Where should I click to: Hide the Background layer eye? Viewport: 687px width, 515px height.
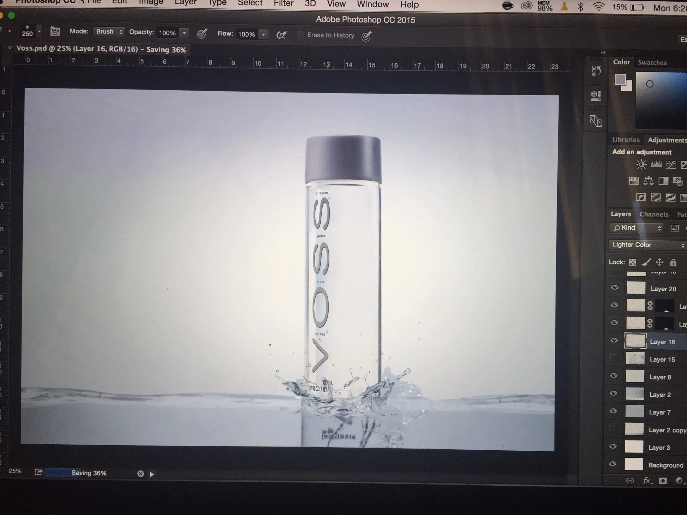(613, 464)
